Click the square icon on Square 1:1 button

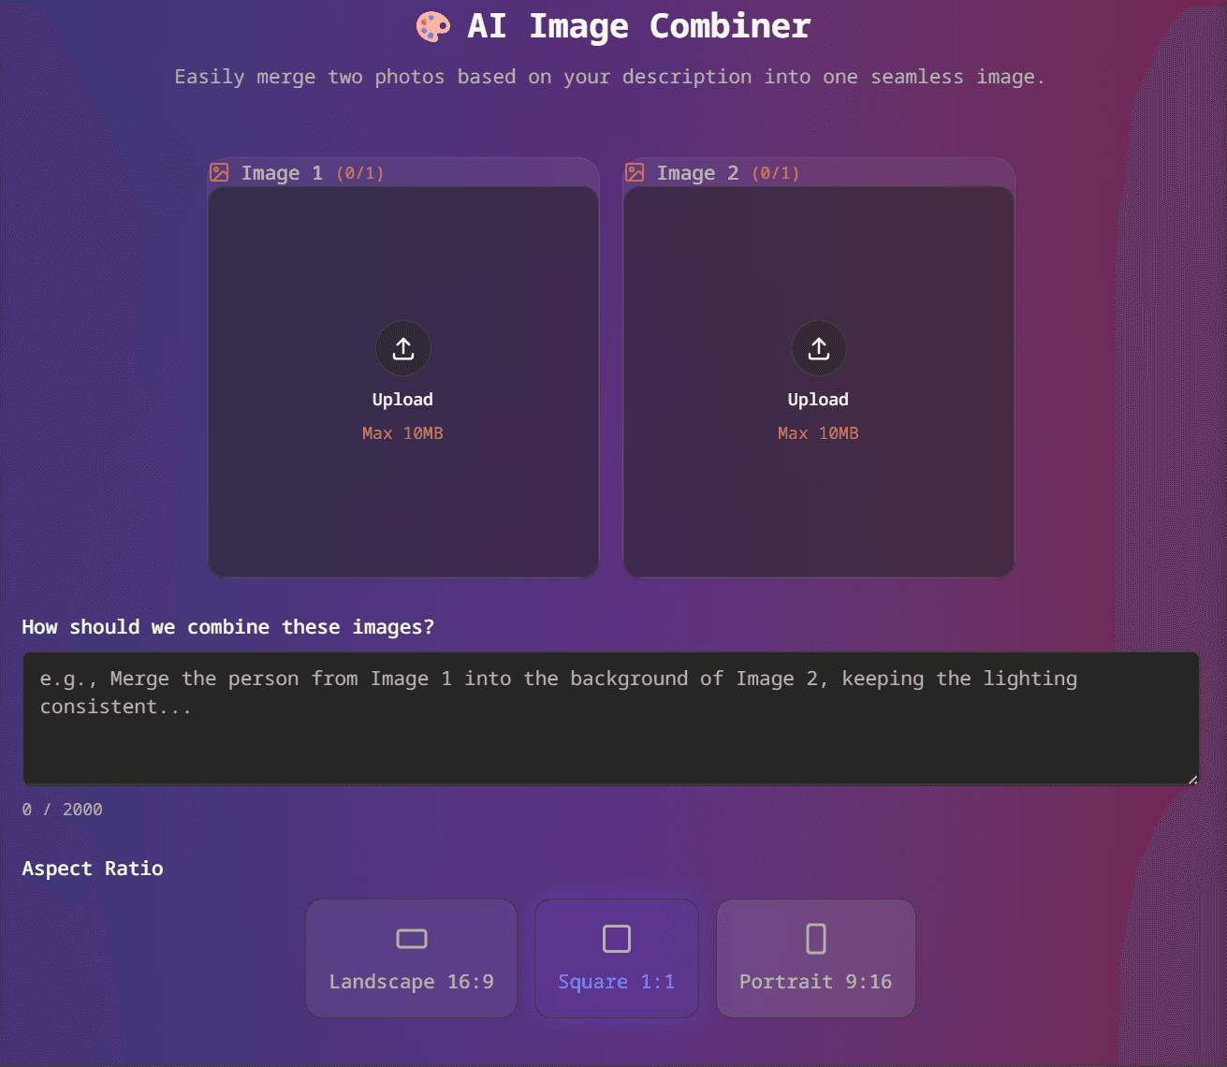pyautogui.click(x=616, y=938)
